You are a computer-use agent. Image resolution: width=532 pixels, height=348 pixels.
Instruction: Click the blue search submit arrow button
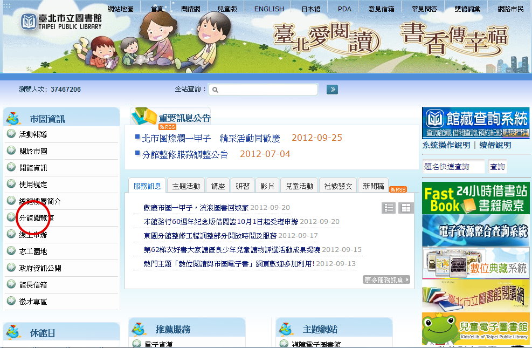tap(332, 90)
